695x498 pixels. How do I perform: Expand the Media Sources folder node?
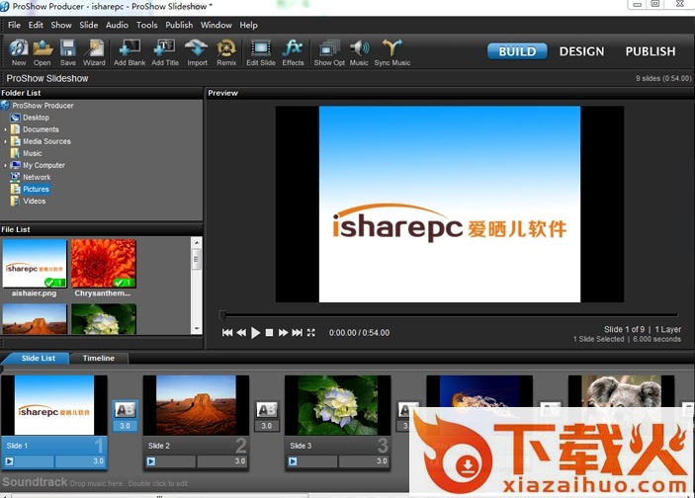[x=5, y=141]
